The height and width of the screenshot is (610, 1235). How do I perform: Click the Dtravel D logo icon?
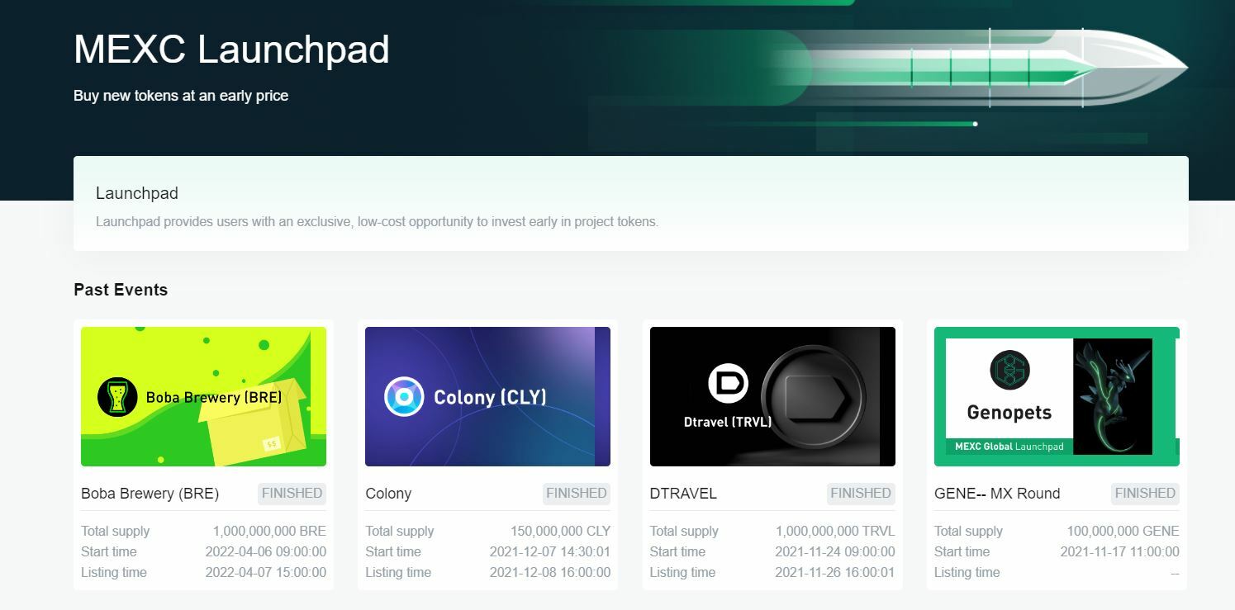[728, 384]
